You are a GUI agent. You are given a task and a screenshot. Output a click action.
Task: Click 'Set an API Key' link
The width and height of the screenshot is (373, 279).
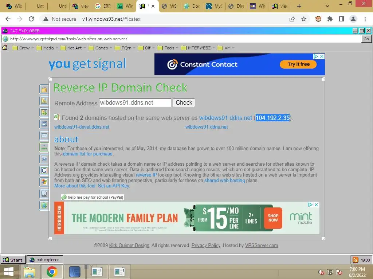pyautogui.click(x=114, y=186)
